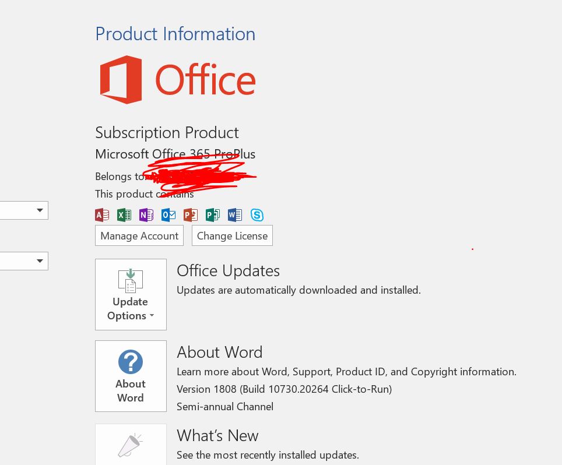This screenshot has width=562, height=465.
Task: Click the Publisher app icon
Action: [213, 215]
